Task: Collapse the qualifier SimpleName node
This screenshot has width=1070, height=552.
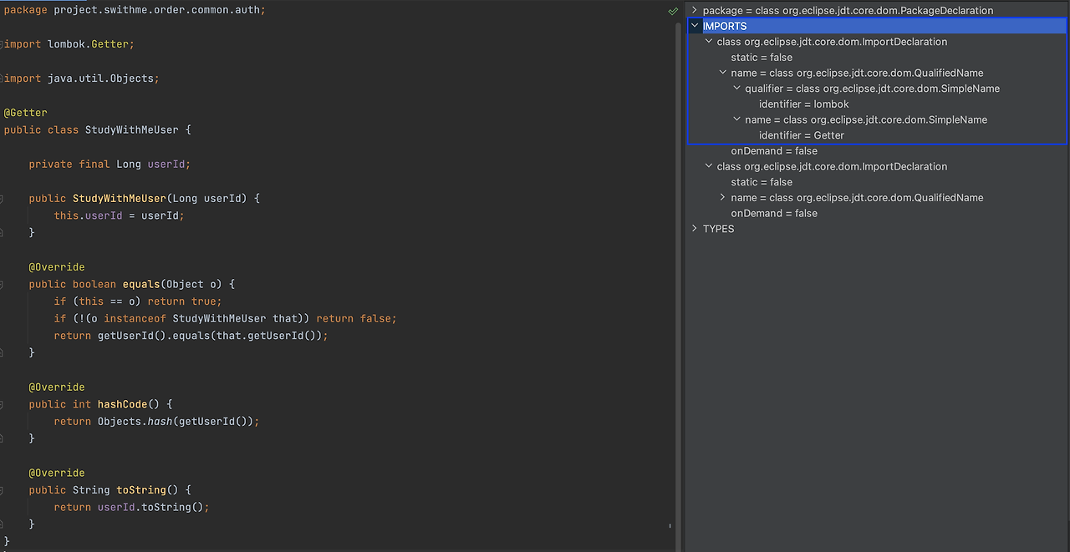Action: coord(737,89)
